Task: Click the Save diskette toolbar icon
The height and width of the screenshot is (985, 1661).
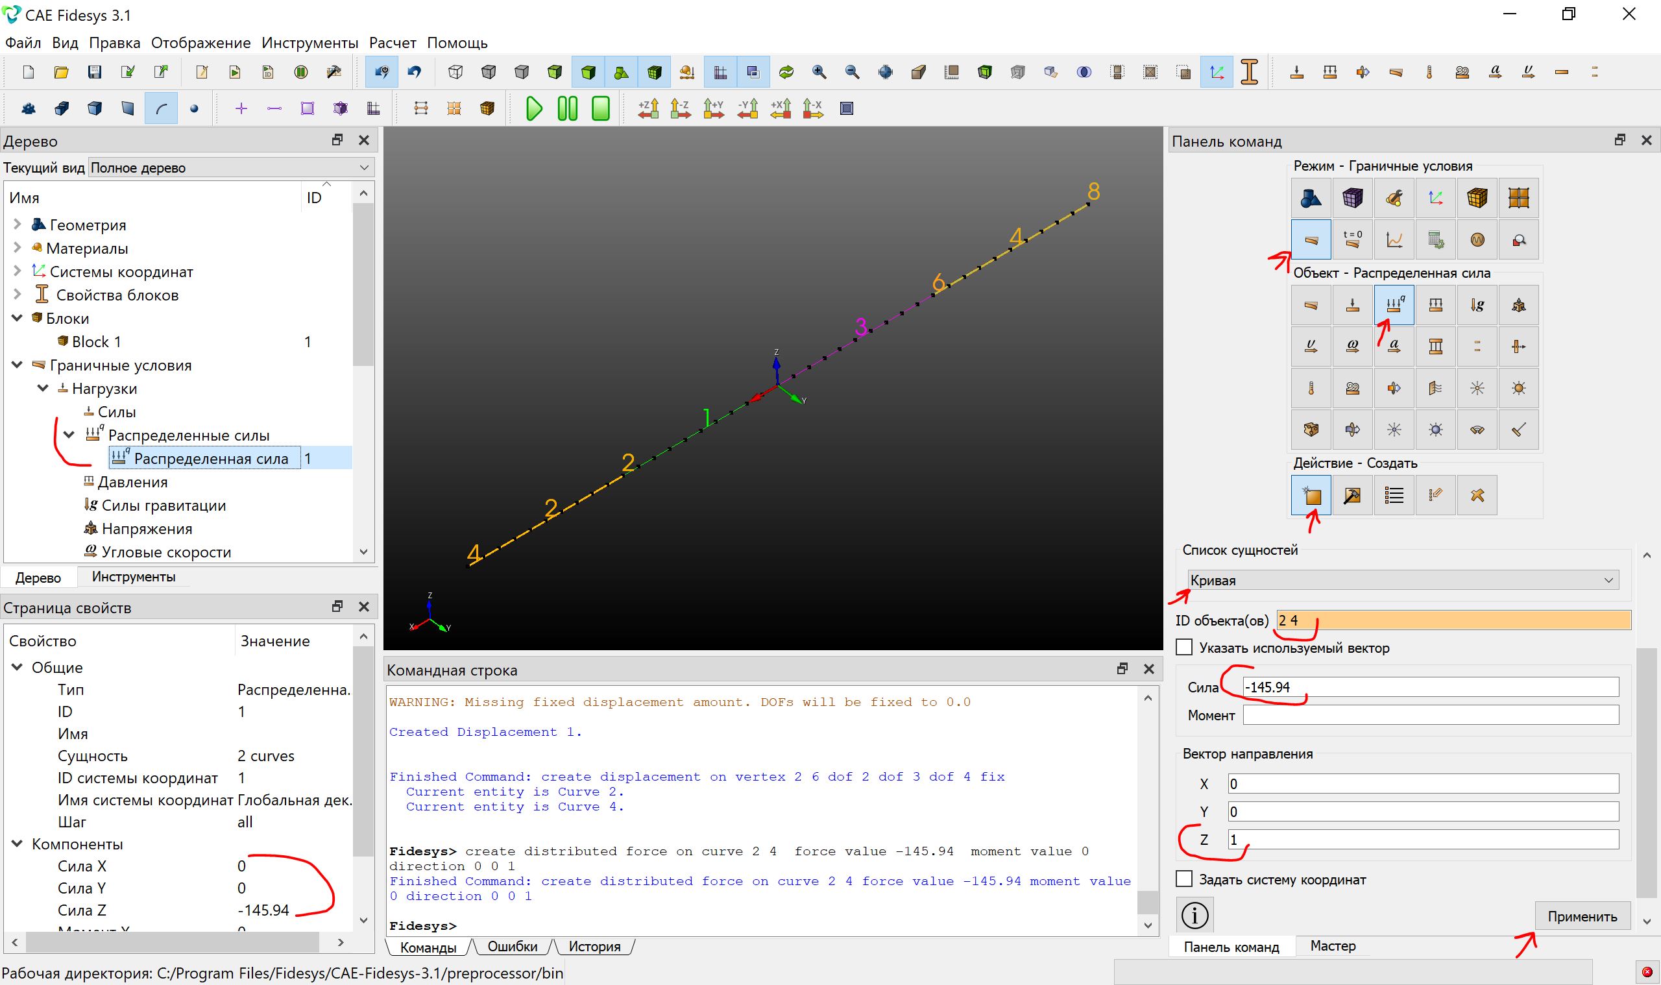Action: [x=94, y=71]
